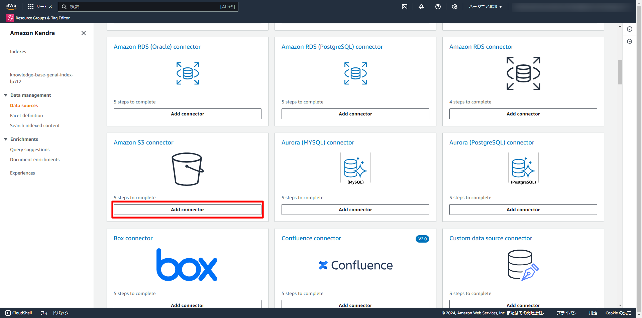Open the Amazon RDS (Oracle) connector title
This screenshot has width=642, height=318.
point(157,47)
